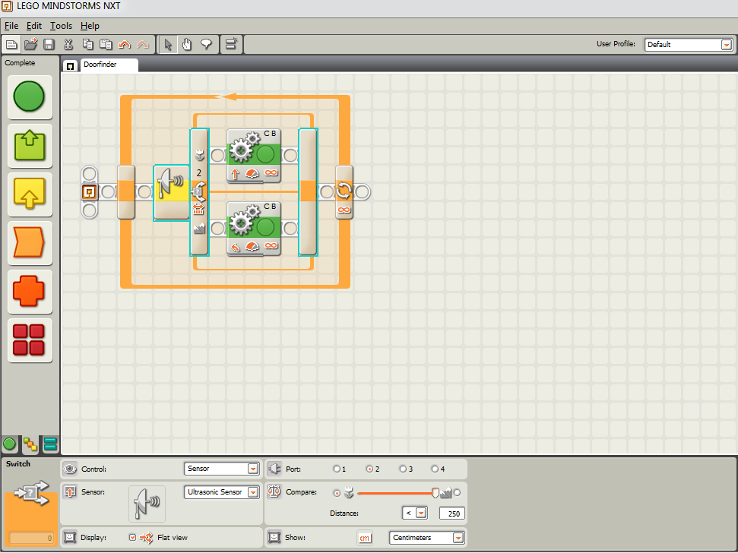The width and height of the screenshot is (738, 553).
Task: Open the Flow blocks orange palette
Action: tap(30, 242)
